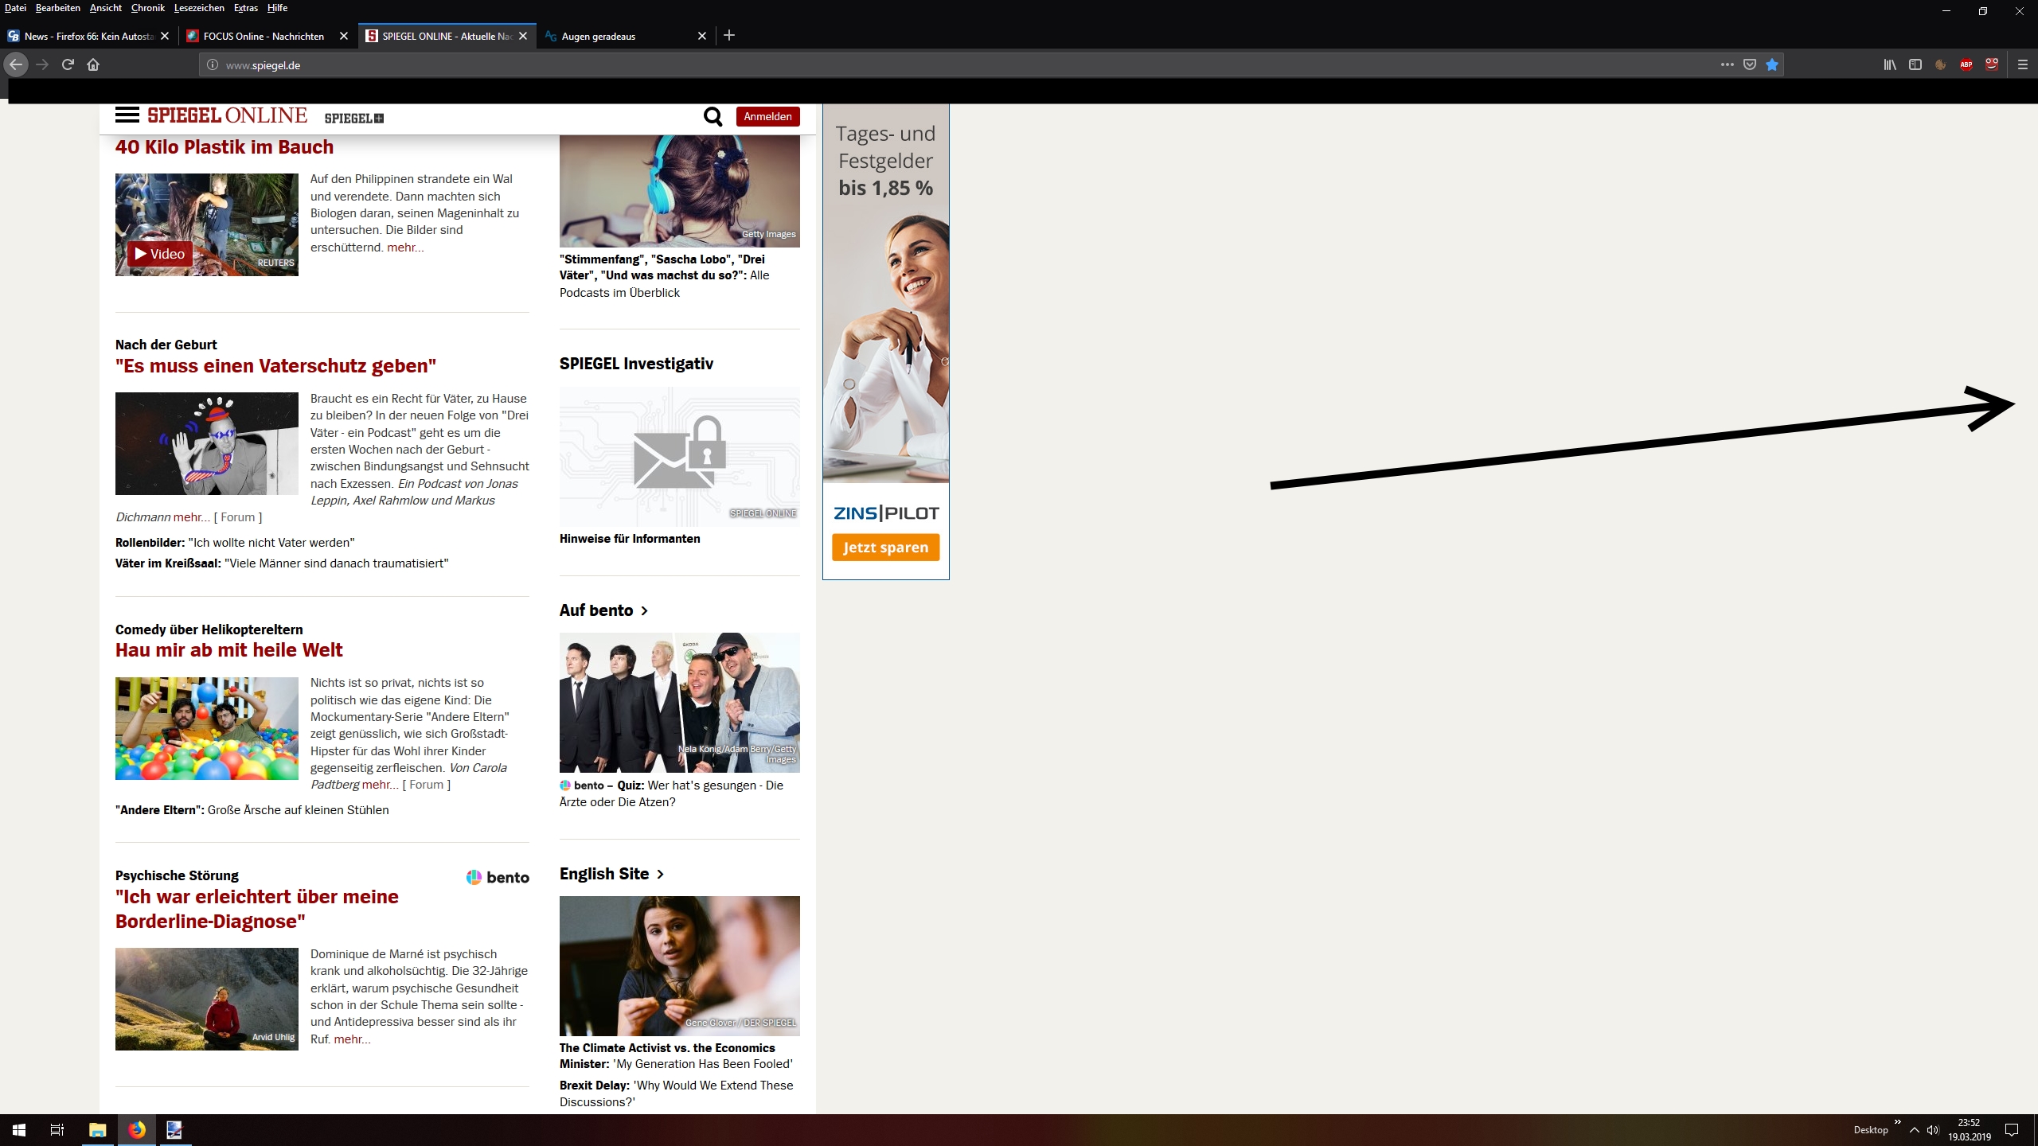
Task: Save page to Pocket
Action: tap(1750, 65)
